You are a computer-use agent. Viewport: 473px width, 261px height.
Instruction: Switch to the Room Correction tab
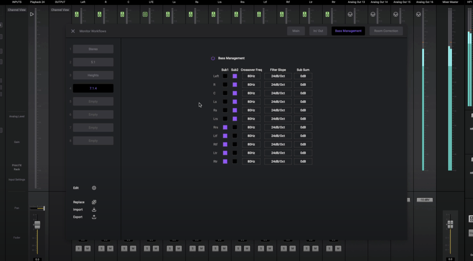click(386, 31)
